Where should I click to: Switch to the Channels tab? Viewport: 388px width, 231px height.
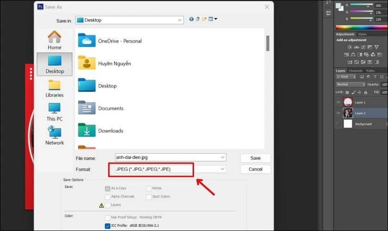coord(355,71)
